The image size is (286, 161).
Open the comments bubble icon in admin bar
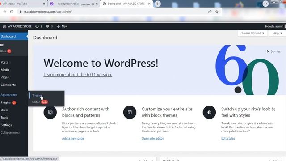(x=49, y=26)
